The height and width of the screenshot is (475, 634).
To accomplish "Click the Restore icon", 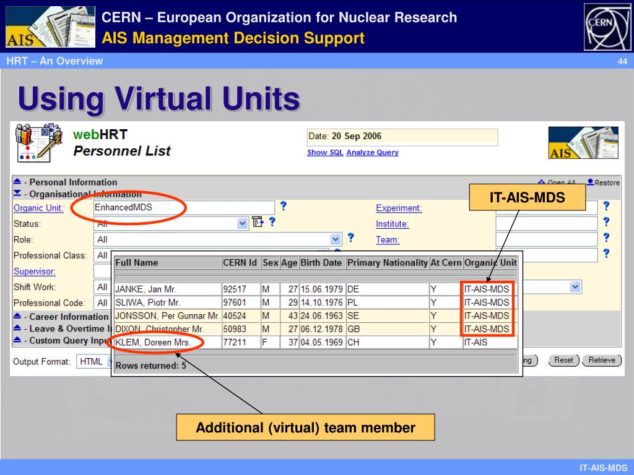I will pos(590,182).
